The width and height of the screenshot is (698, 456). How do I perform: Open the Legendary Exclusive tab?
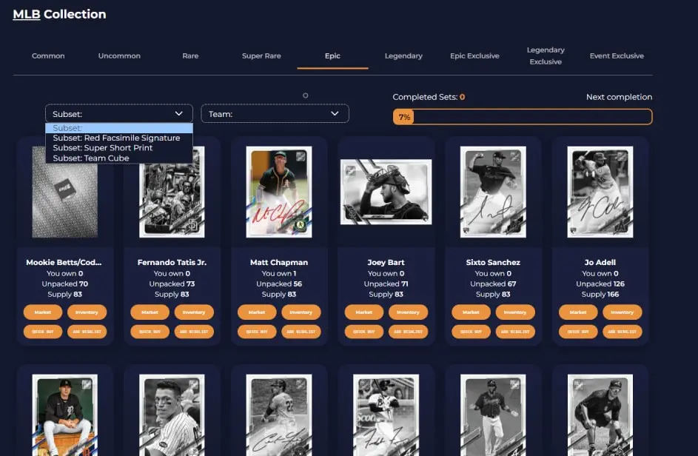tap(546, 56)
